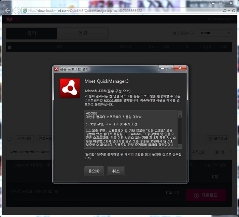
Task: Click the 0% 진행 progress text
Action: pyautogui.click(x=172, y=192)
